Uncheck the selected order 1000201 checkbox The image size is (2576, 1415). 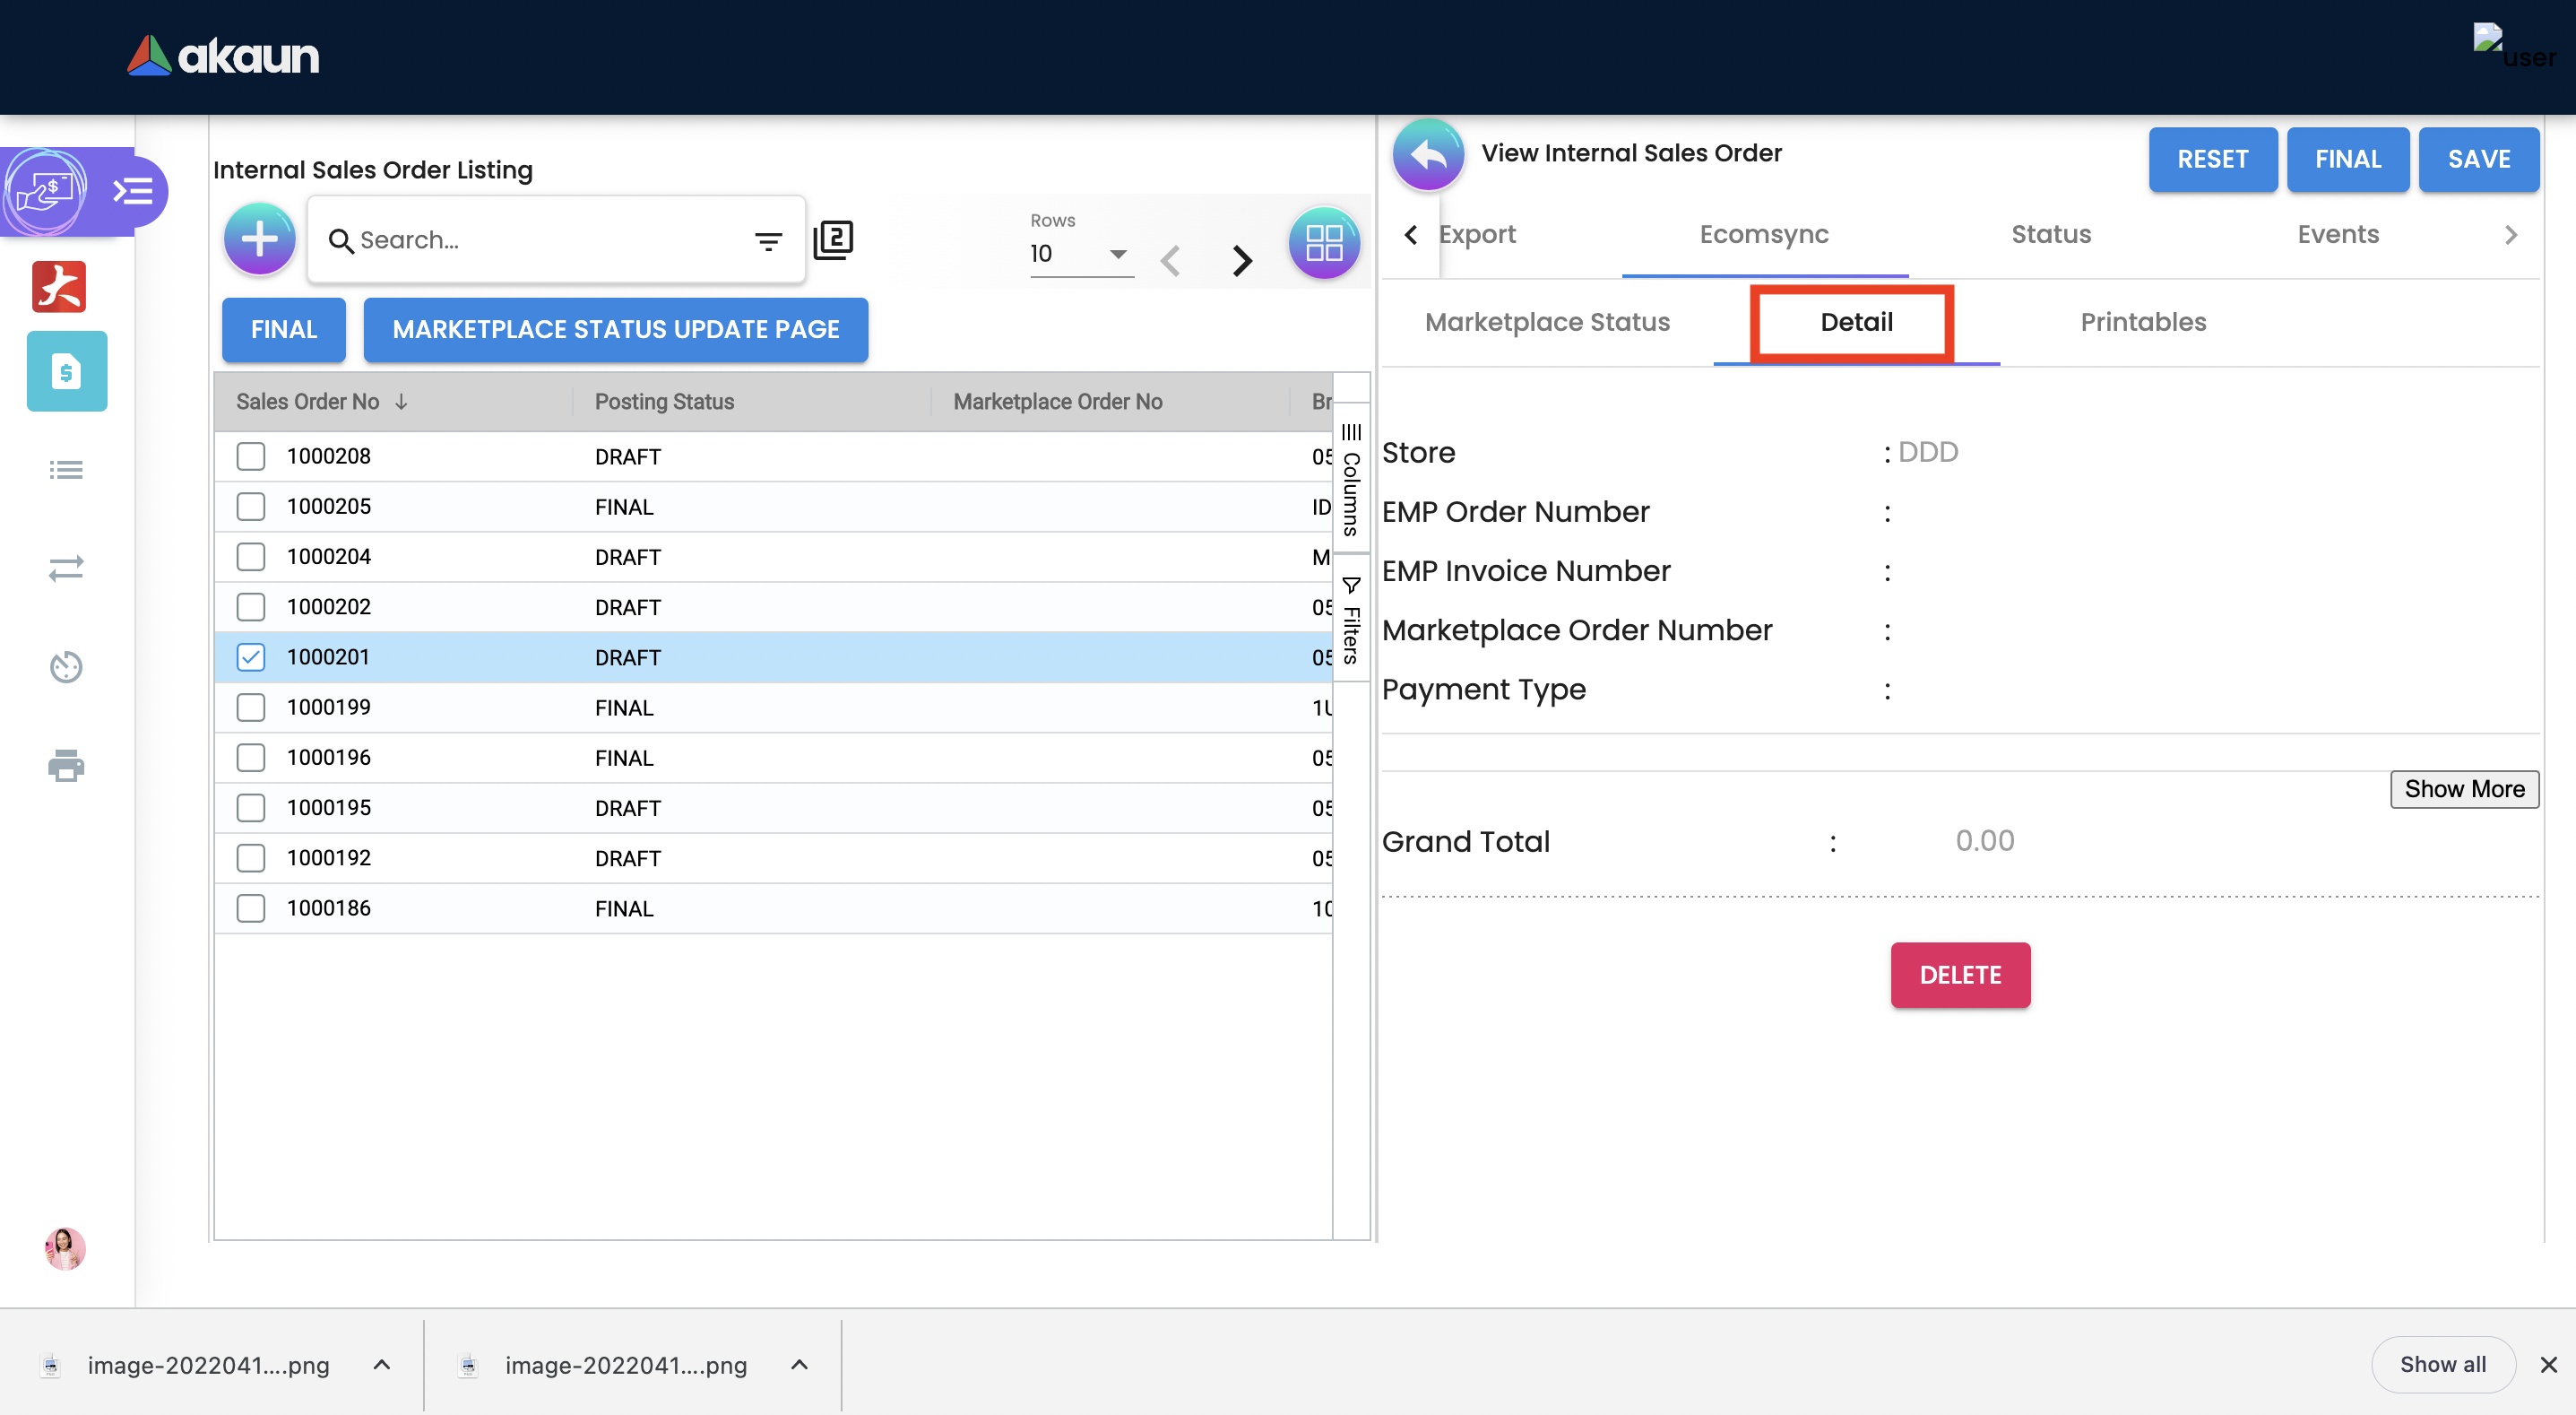(x=250, y=657)
